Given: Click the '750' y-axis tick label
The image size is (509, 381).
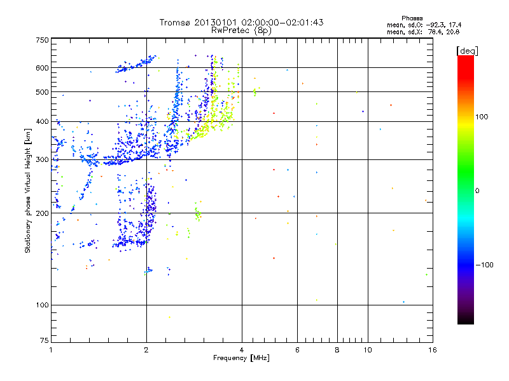Looking at the screenshot, I should (42, 40).
